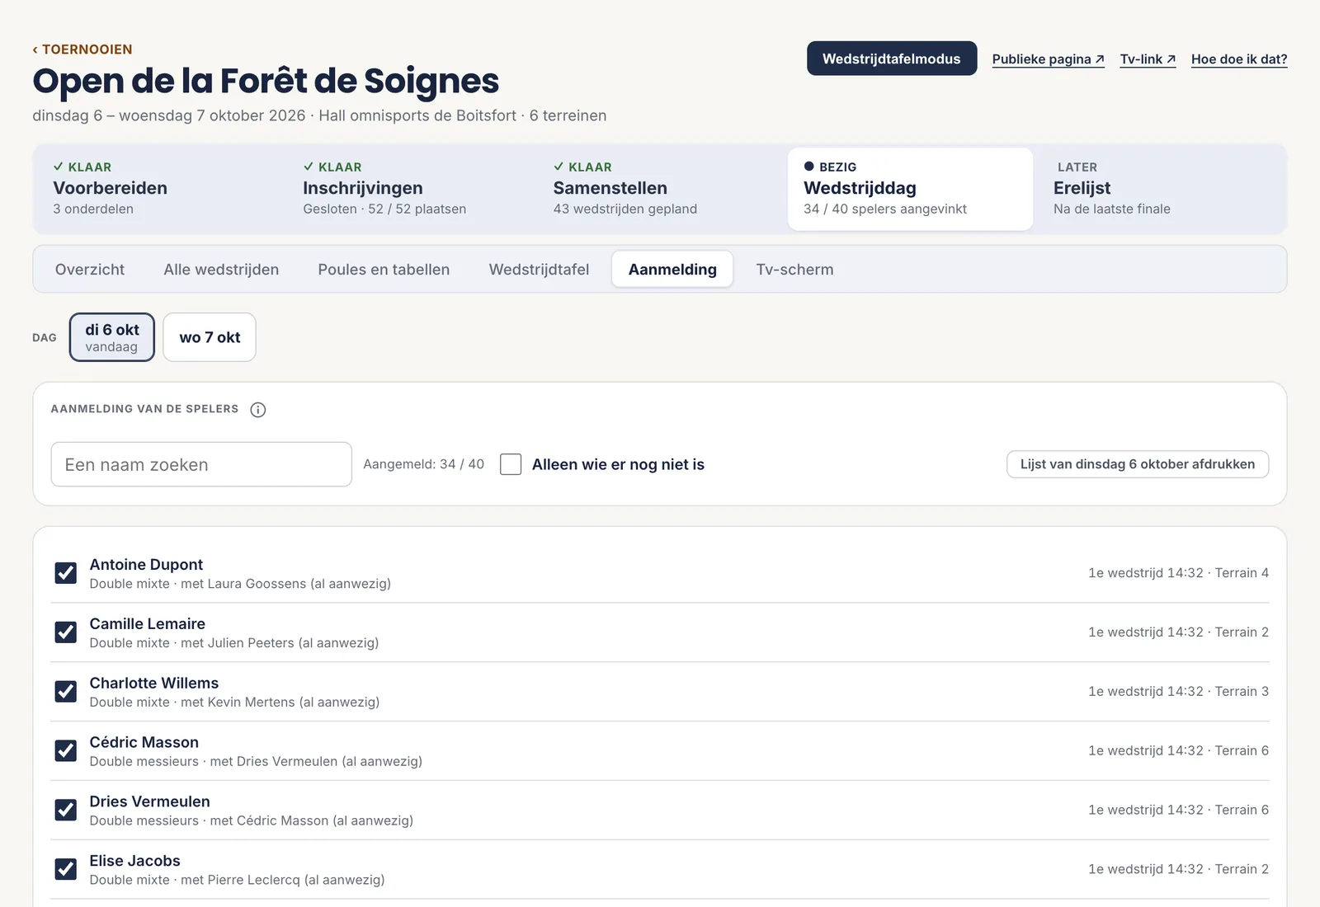Viewport: 1320px width, 907px height.
Task: Open the Hoe doe ik dat? help link
Action: point(1239,59)
